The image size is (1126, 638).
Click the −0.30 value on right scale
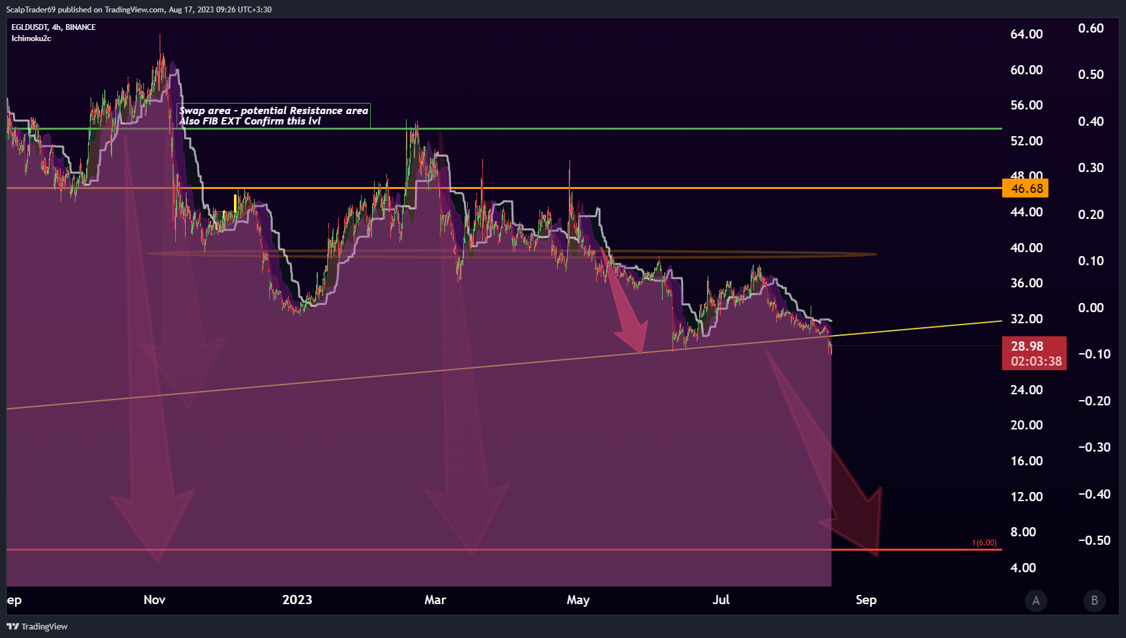(1094, 447)
